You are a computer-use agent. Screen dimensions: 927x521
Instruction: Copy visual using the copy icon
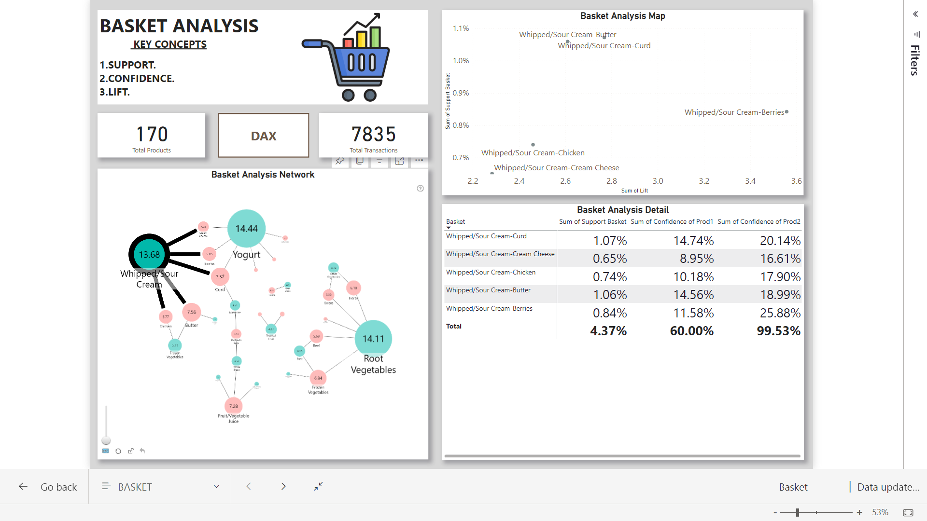pyautogui.click(x=360, y=161)
